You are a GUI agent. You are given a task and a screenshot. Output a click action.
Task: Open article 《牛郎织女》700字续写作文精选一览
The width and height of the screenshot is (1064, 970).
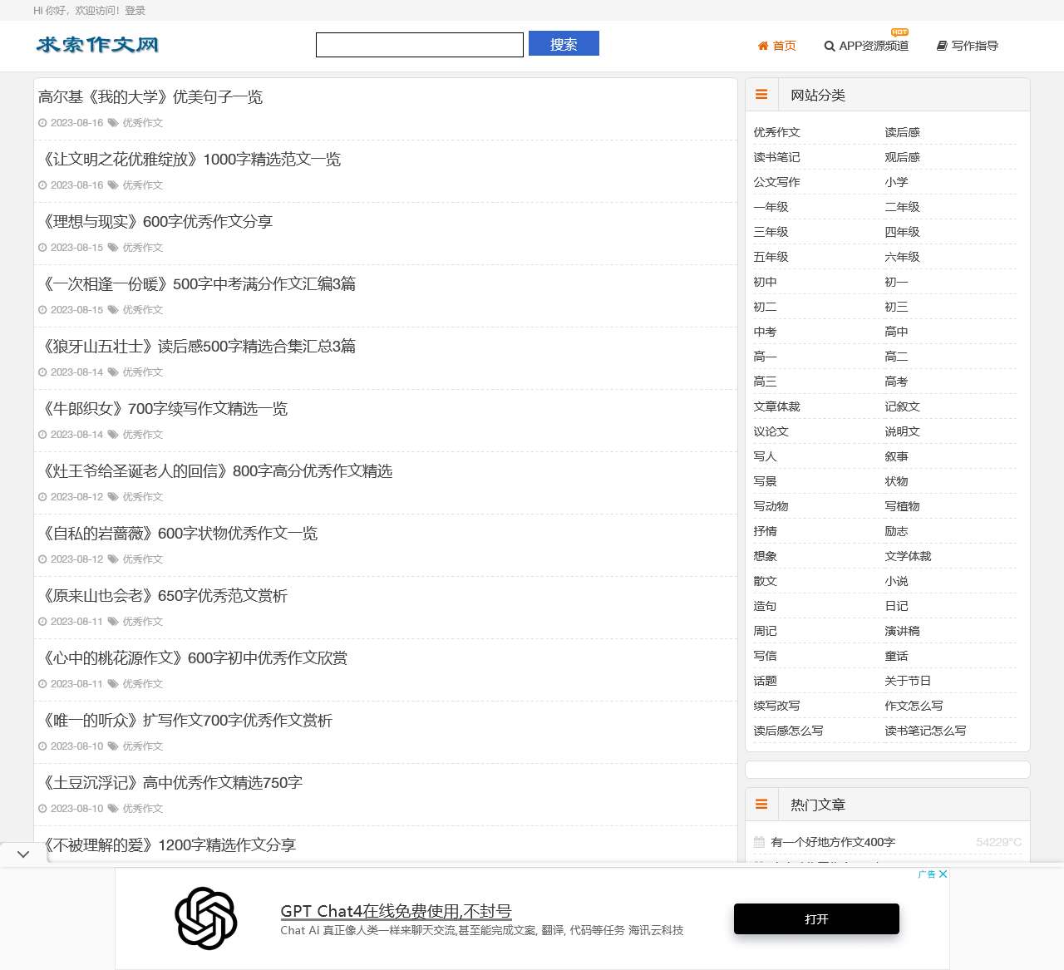pos(165,409)
